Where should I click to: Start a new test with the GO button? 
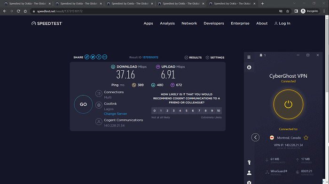(83, 104)
